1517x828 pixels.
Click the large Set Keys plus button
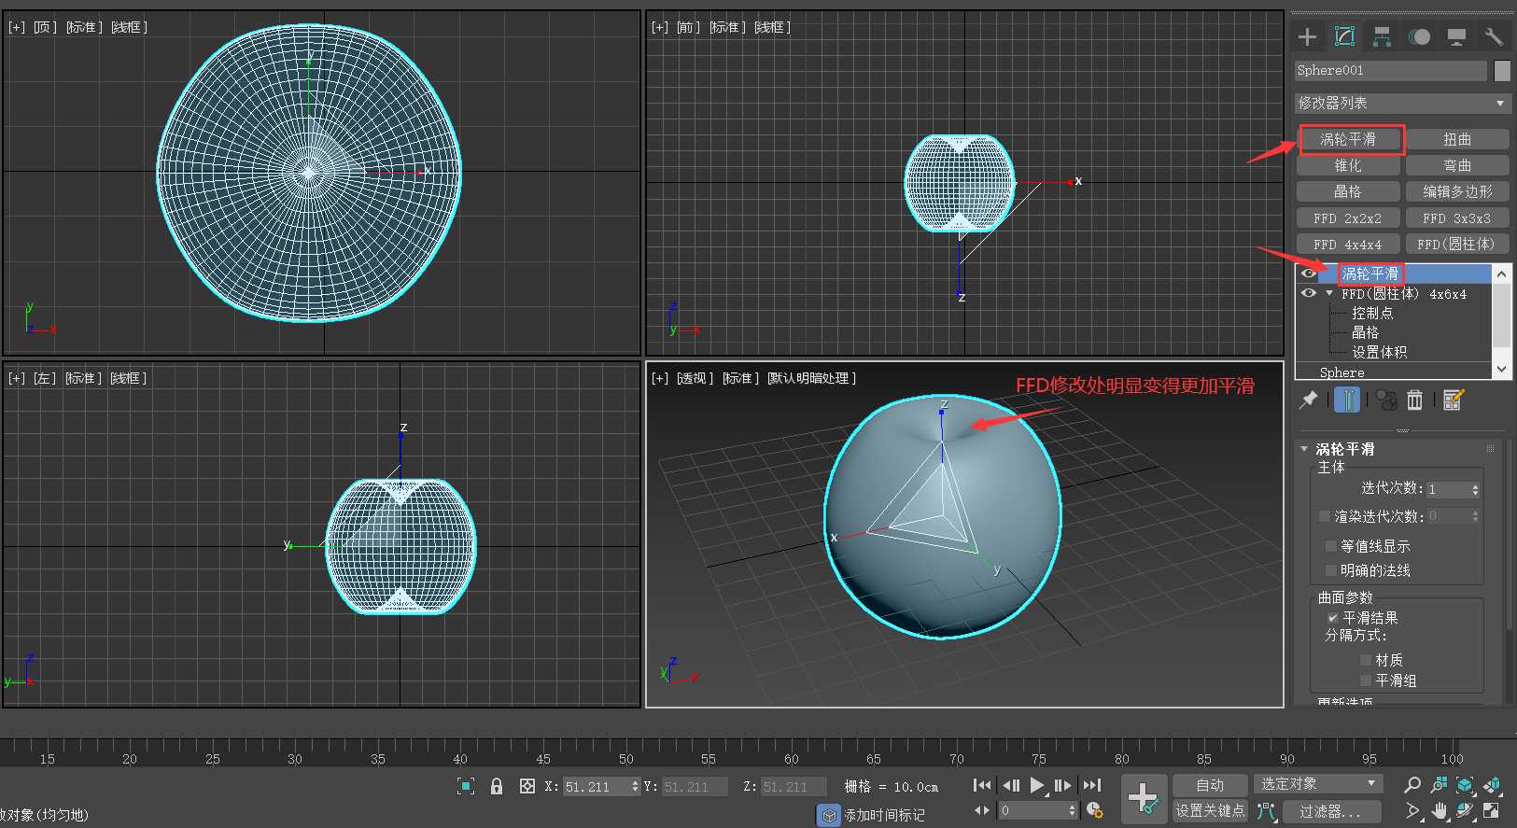point(1144,798)
